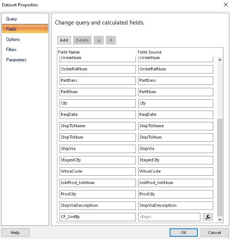Edit the CF_SortBy field name
The height and width of the screenshot is (239, 230).
(98, 217)
